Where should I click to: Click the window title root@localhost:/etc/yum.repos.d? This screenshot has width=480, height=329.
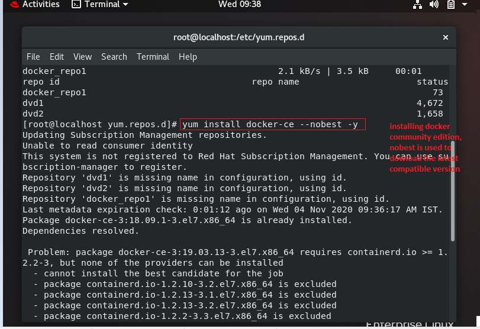tap(239, 37)
